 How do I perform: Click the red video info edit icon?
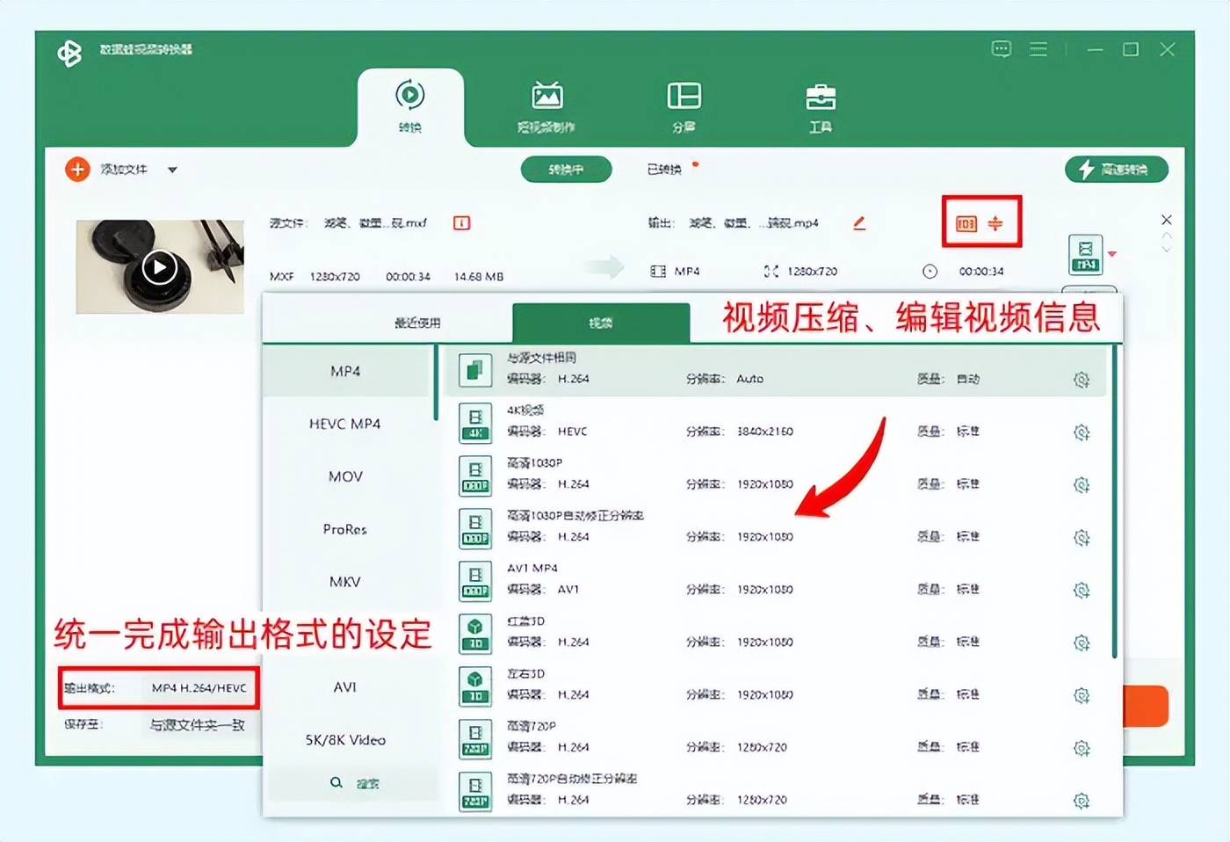966,223
